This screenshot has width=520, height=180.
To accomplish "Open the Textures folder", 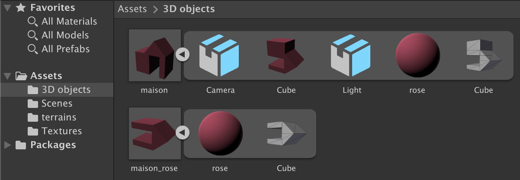I will click(x=61, y=131).
